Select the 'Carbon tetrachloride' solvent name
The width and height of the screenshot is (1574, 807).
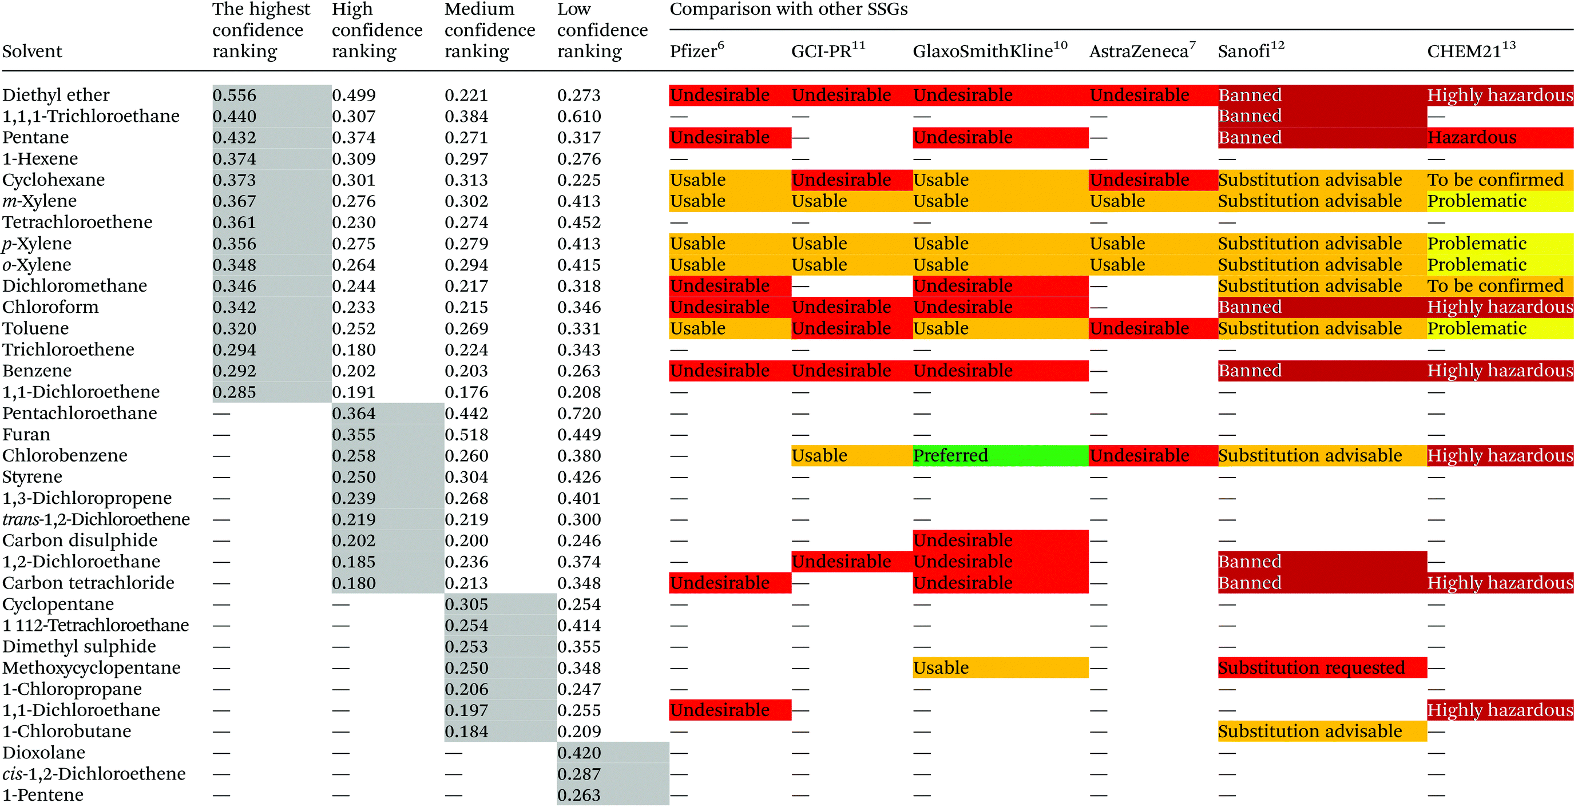point(88,583)
